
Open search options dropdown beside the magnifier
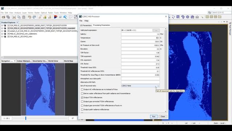coord(211,13)
